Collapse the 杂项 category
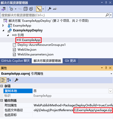Screen dimensions: 113x119 point(2,86)
